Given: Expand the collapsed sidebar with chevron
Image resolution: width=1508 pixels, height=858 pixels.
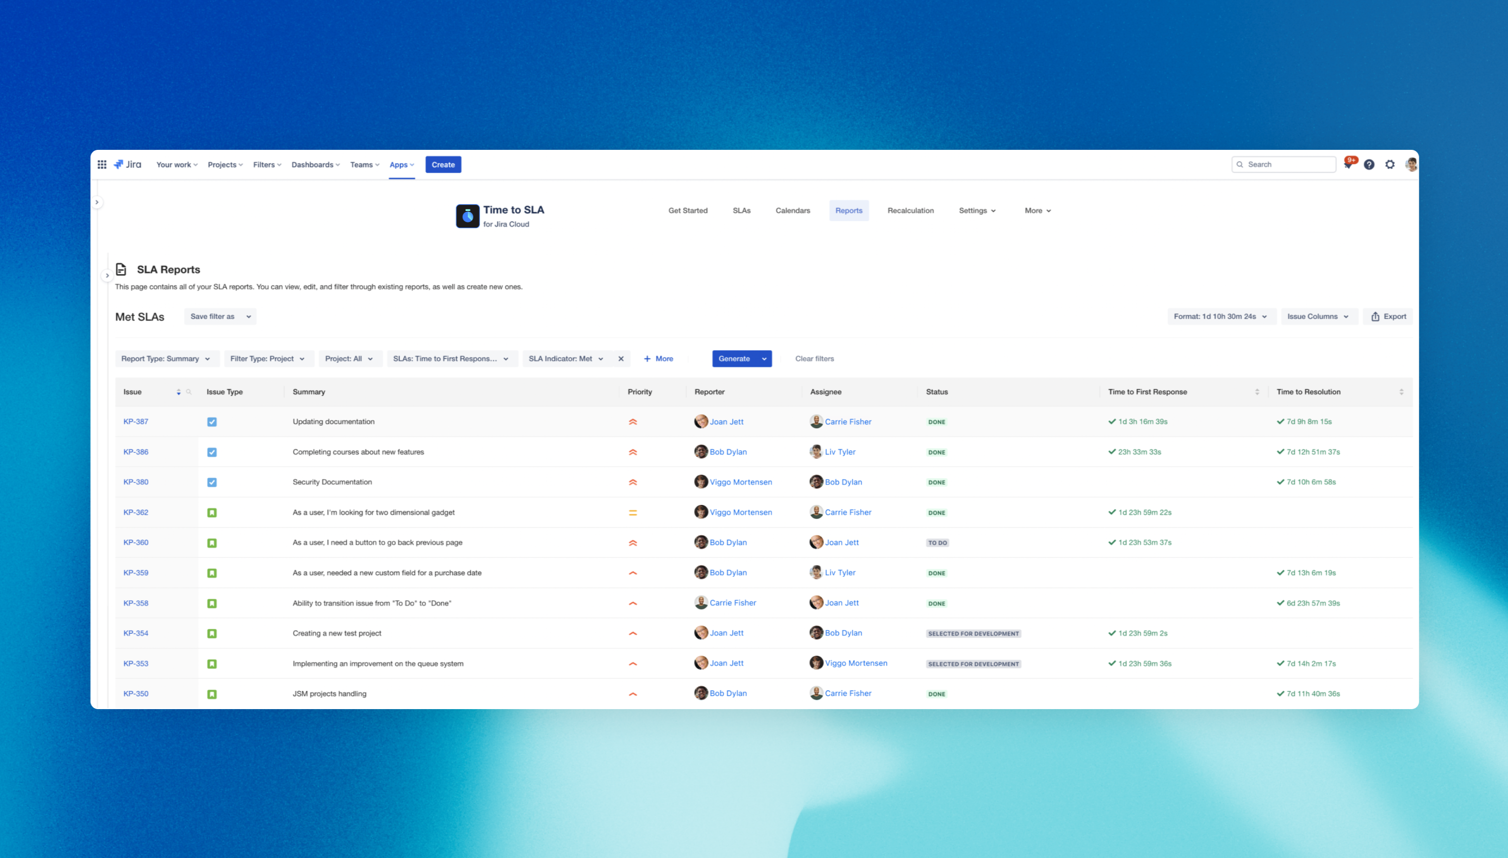Looking at the screenshot, I should point(97,202).
